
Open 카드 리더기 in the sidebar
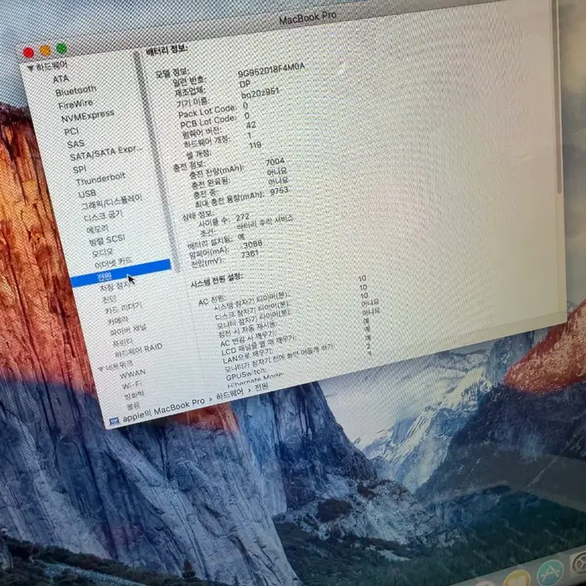(123, 307)
